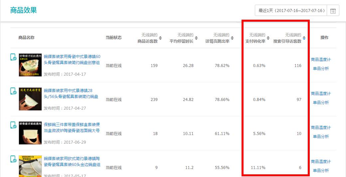Click thumbnail of 景德镇28头 product
The image size is (346, 177).
pyautogui.click(x=30, y=99)
